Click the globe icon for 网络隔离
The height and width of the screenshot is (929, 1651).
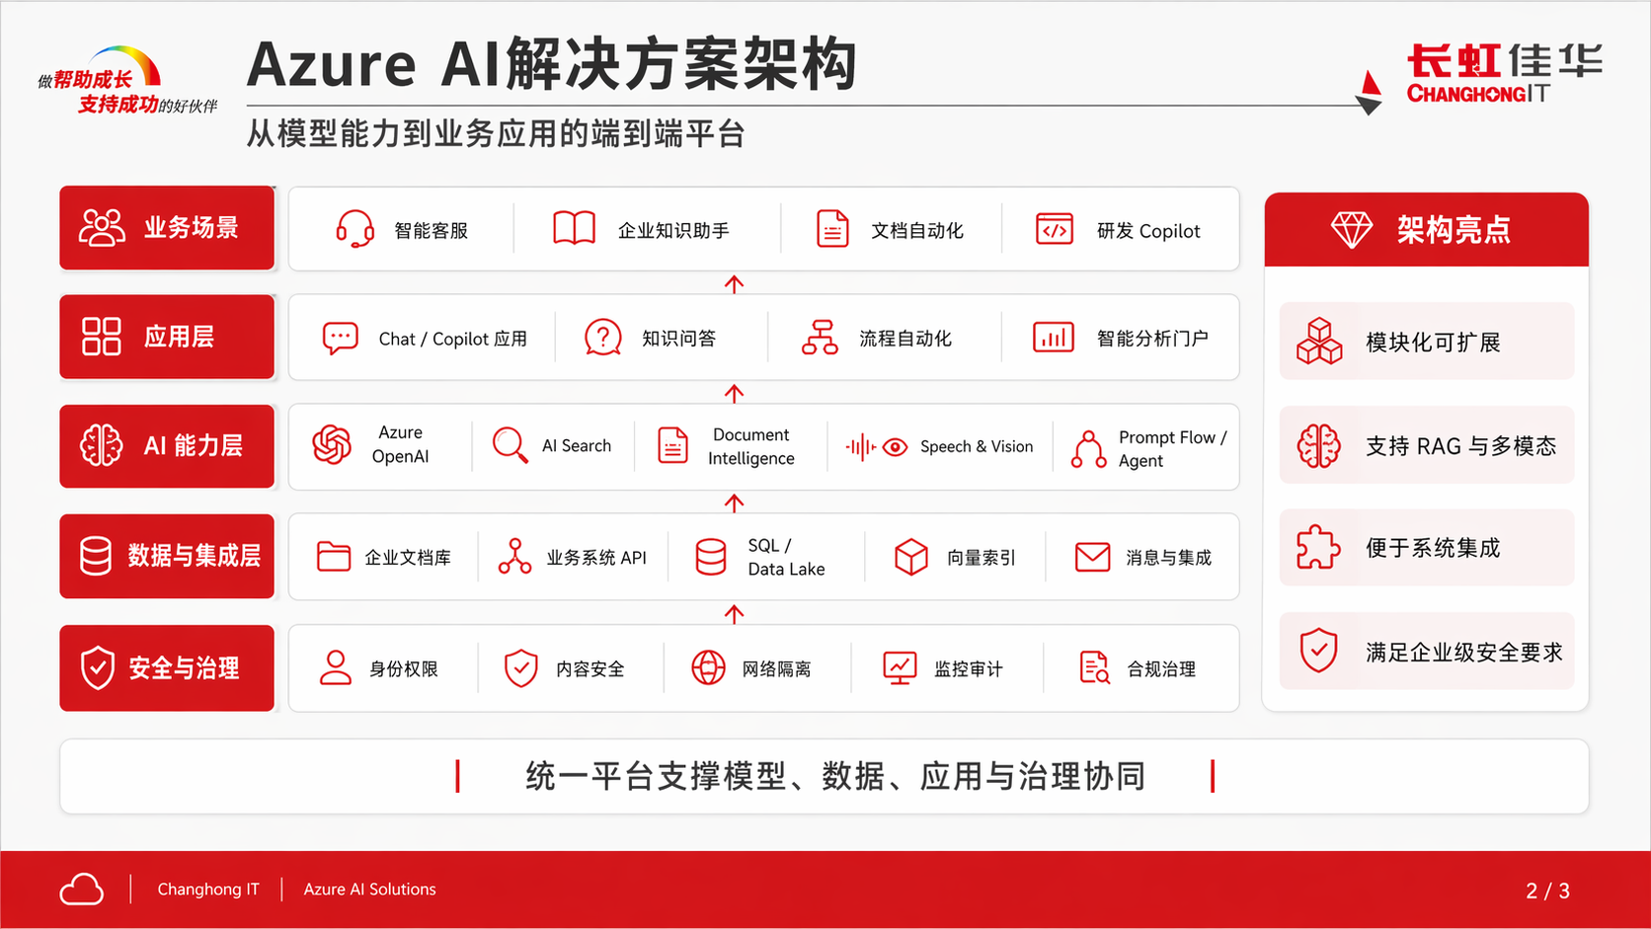click(x=708, y=668)
